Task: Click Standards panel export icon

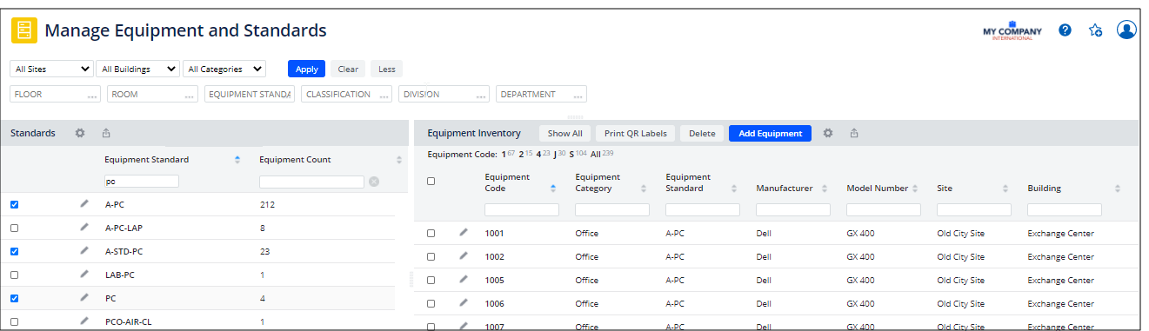Action: (106, 133)
